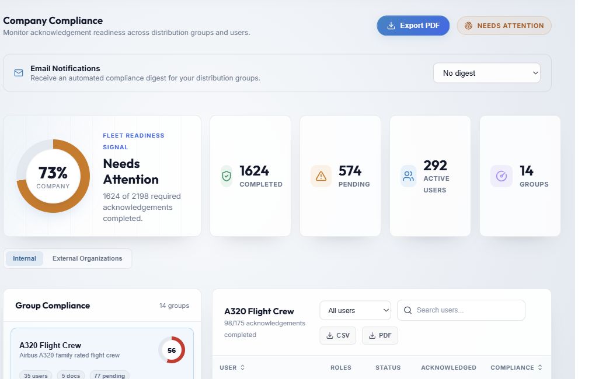This screenshot has width=613, height=379.
Task: Click the 5 docs tag
Action: click(x=71, y=375)
